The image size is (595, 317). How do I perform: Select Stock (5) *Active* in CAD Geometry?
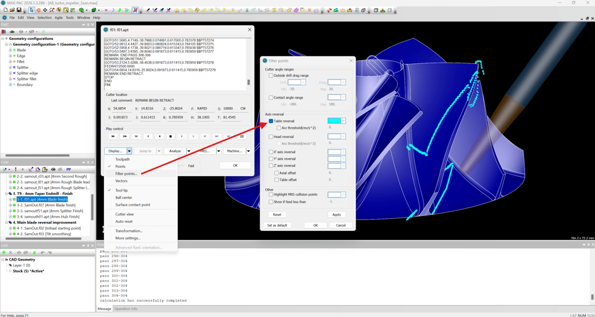tap(29, 271)
